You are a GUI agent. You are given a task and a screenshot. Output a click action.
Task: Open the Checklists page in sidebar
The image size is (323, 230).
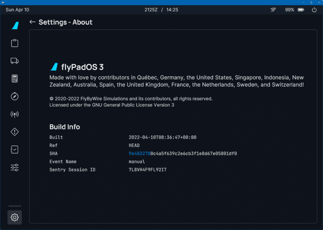coord(15,150)
